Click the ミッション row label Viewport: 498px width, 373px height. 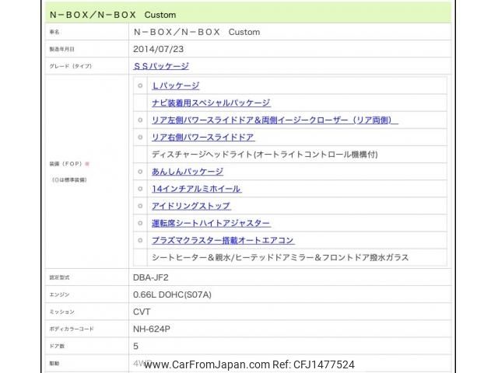(x=62, y=312)
